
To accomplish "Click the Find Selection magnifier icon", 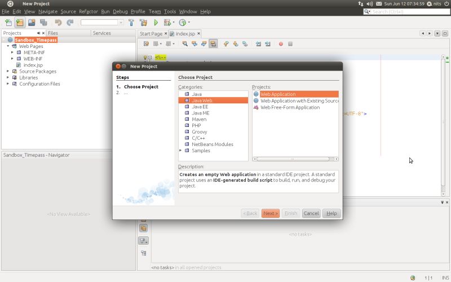I will coord(185,44).
